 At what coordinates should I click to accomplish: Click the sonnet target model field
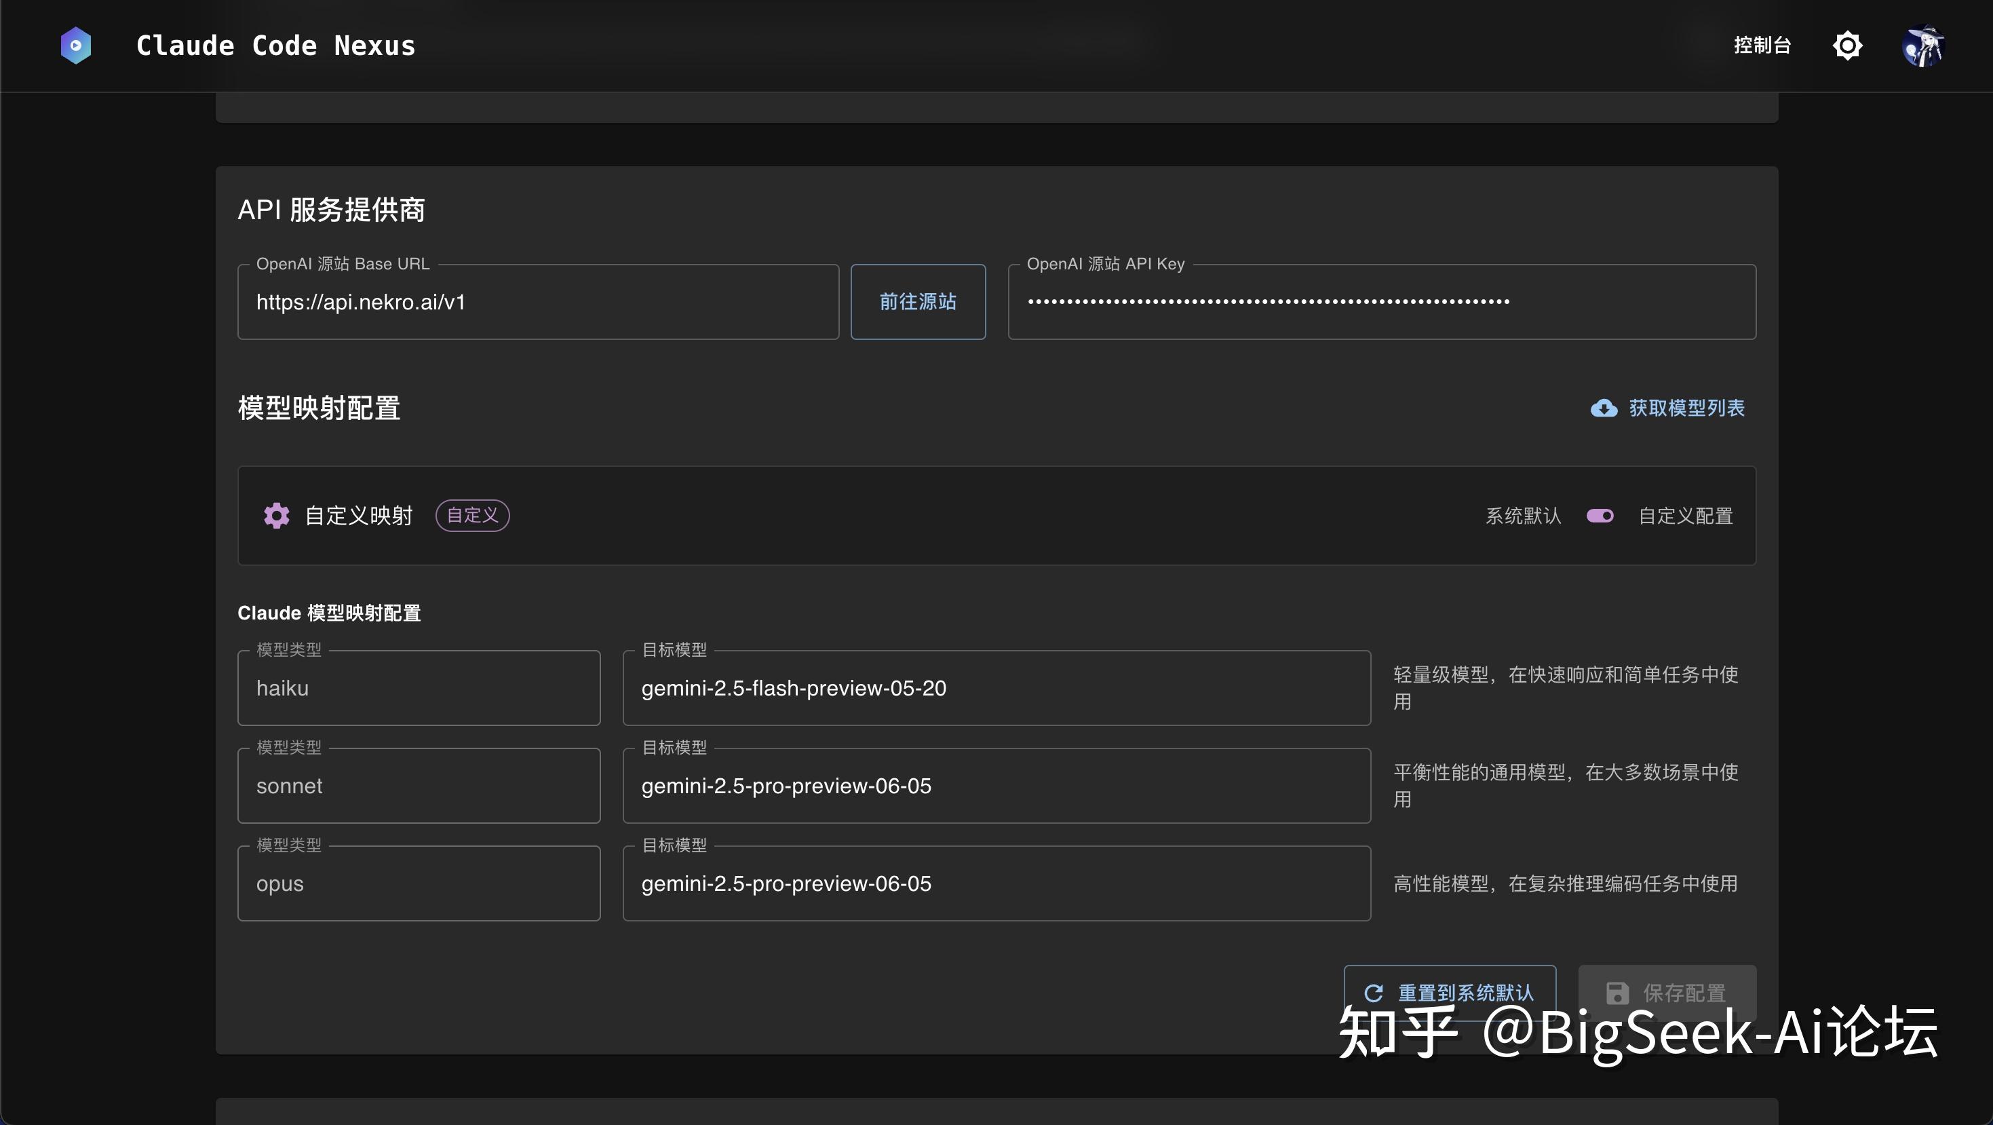coord(996,785)
